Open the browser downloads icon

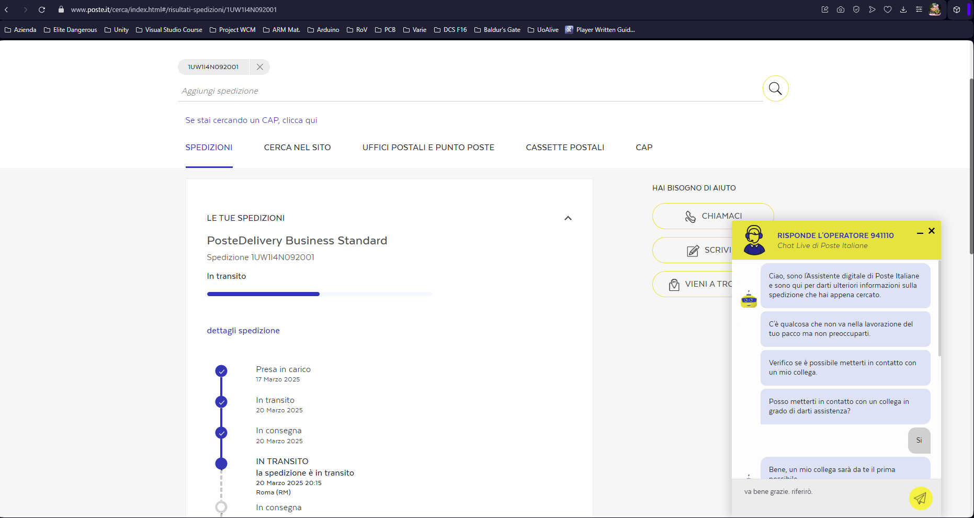tap(903, 9)
